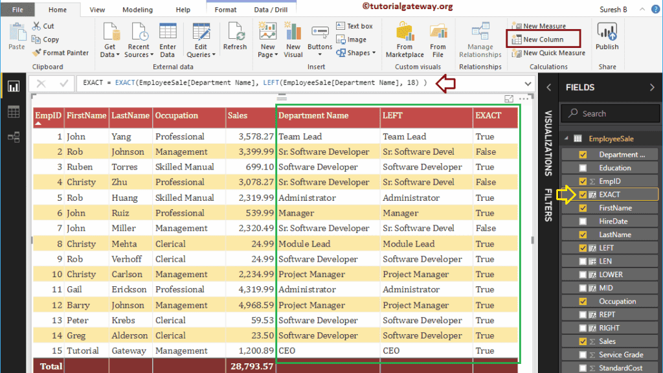The height and width of the screenshot is (373, 663).
Task: Check the Education field checkbox
Action: click(x=583, y=168)
